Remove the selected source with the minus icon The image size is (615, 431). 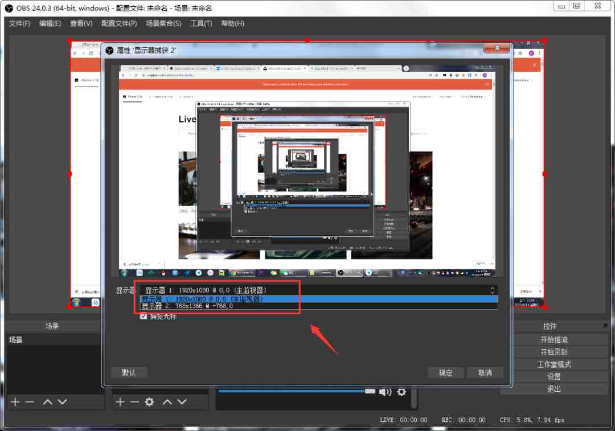pyautogui.click(x=134, y=401)
